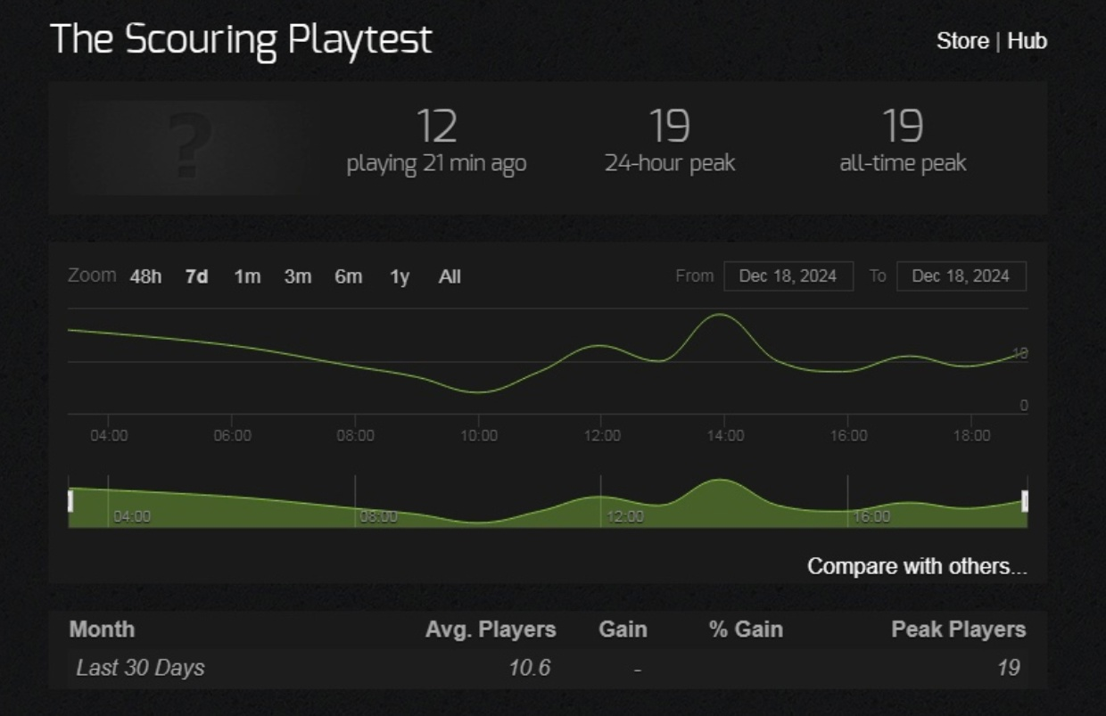Screen dimensions: 1106x716
Task: Set chart zoom to 7d
Action: [196, 276]
